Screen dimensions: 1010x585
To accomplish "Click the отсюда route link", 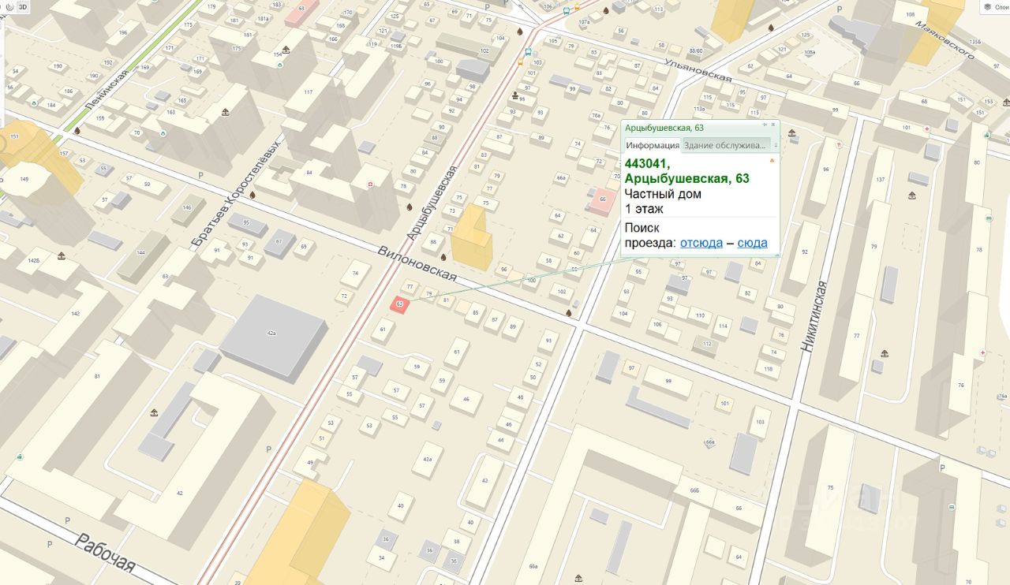I will click(701, 243).
